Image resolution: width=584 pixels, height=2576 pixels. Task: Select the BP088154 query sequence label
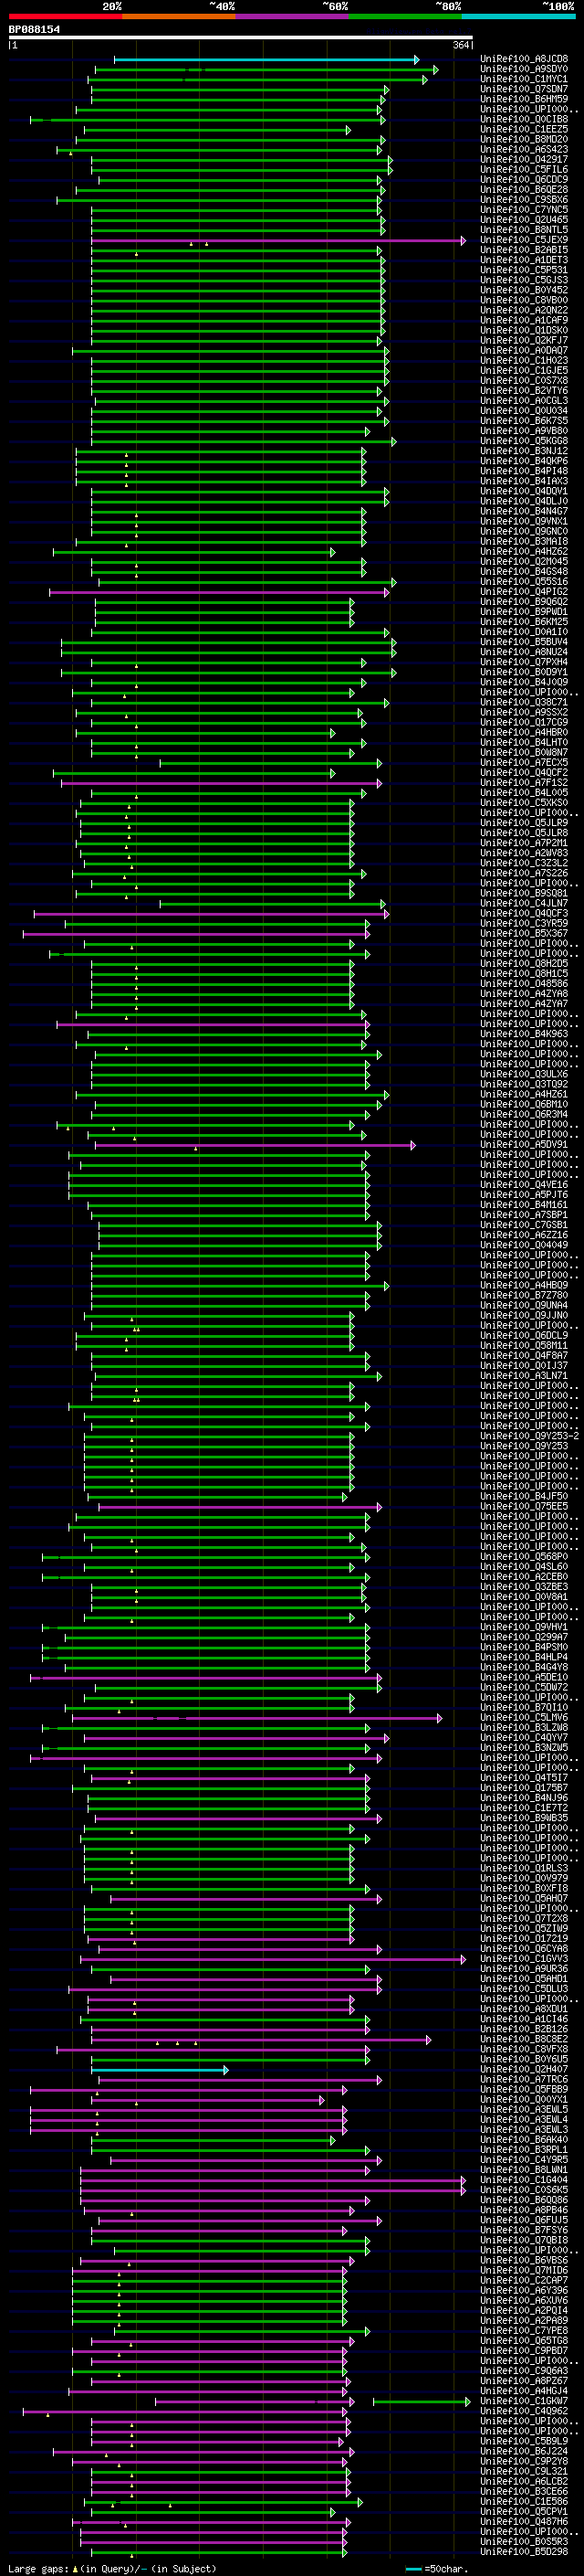coord(34,29)
